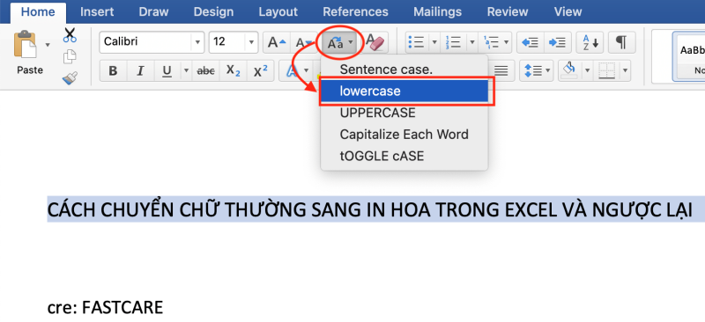Cut selection with the scissors icon

pos(70,34)
